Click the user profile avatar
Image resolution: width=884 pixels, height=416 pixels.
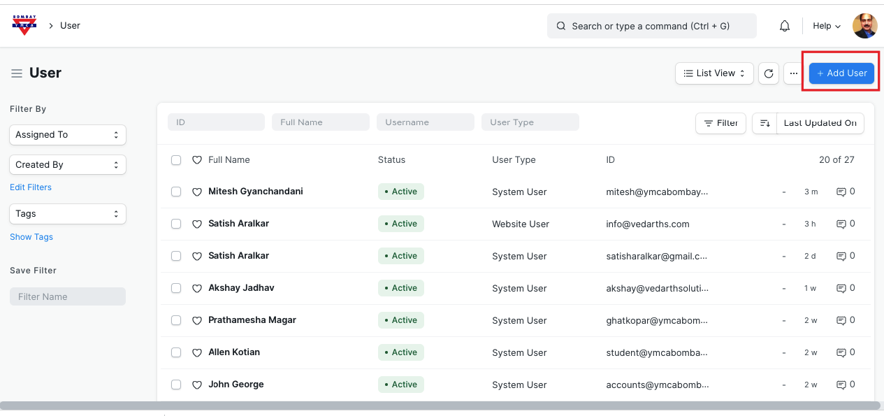(x=864, y=26)
